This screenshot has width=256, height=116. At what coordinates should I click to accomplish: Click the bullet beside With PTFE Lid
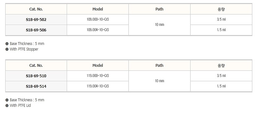pyautogui.click(x=7, y=106)
